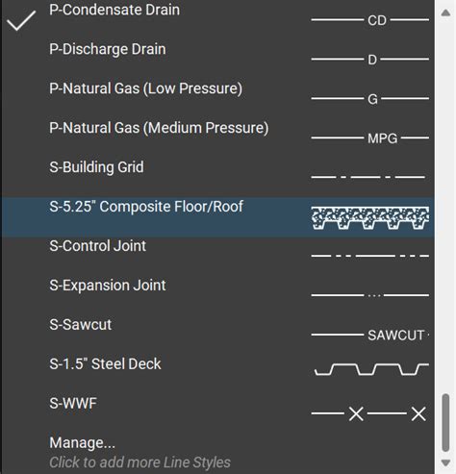The image size is (456, 474).
Task: Select the SAWCUT labeled line preview
Action: pyautogui.click(x=370, y=335)
